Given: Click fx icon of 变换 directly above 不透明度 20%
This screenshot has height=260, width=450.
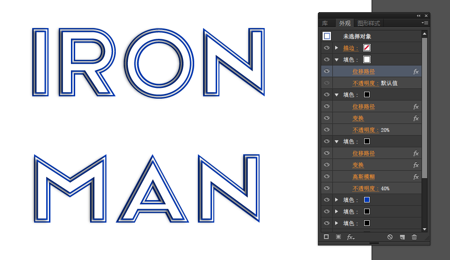Looking at the screenshot, I should coord(416,118).
